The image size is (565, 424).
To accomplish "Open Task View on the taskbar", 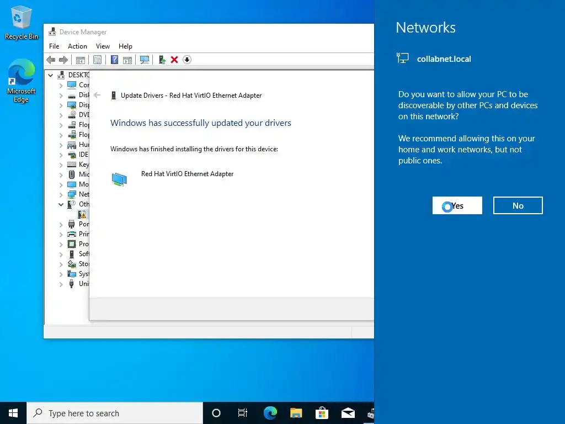I will (x=243, y=413).
